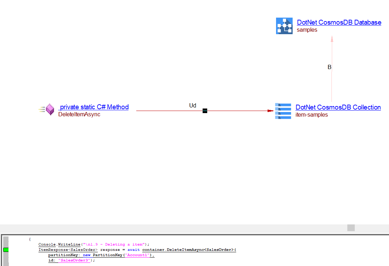The height and width of the screenshot is (266, 389).
Task: Click the green bookmark marker in code gutter
Action: 6,250
